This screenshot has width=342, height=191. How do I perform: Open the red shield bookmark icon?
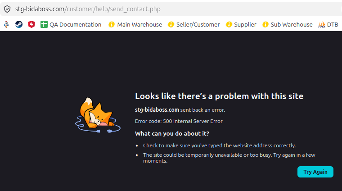31,24
